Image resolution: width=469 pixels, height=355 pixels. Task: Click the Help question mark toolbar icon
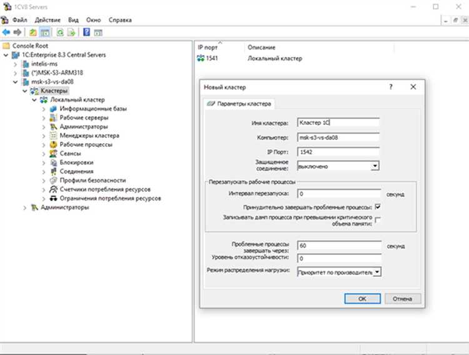(x=86, y=32)
